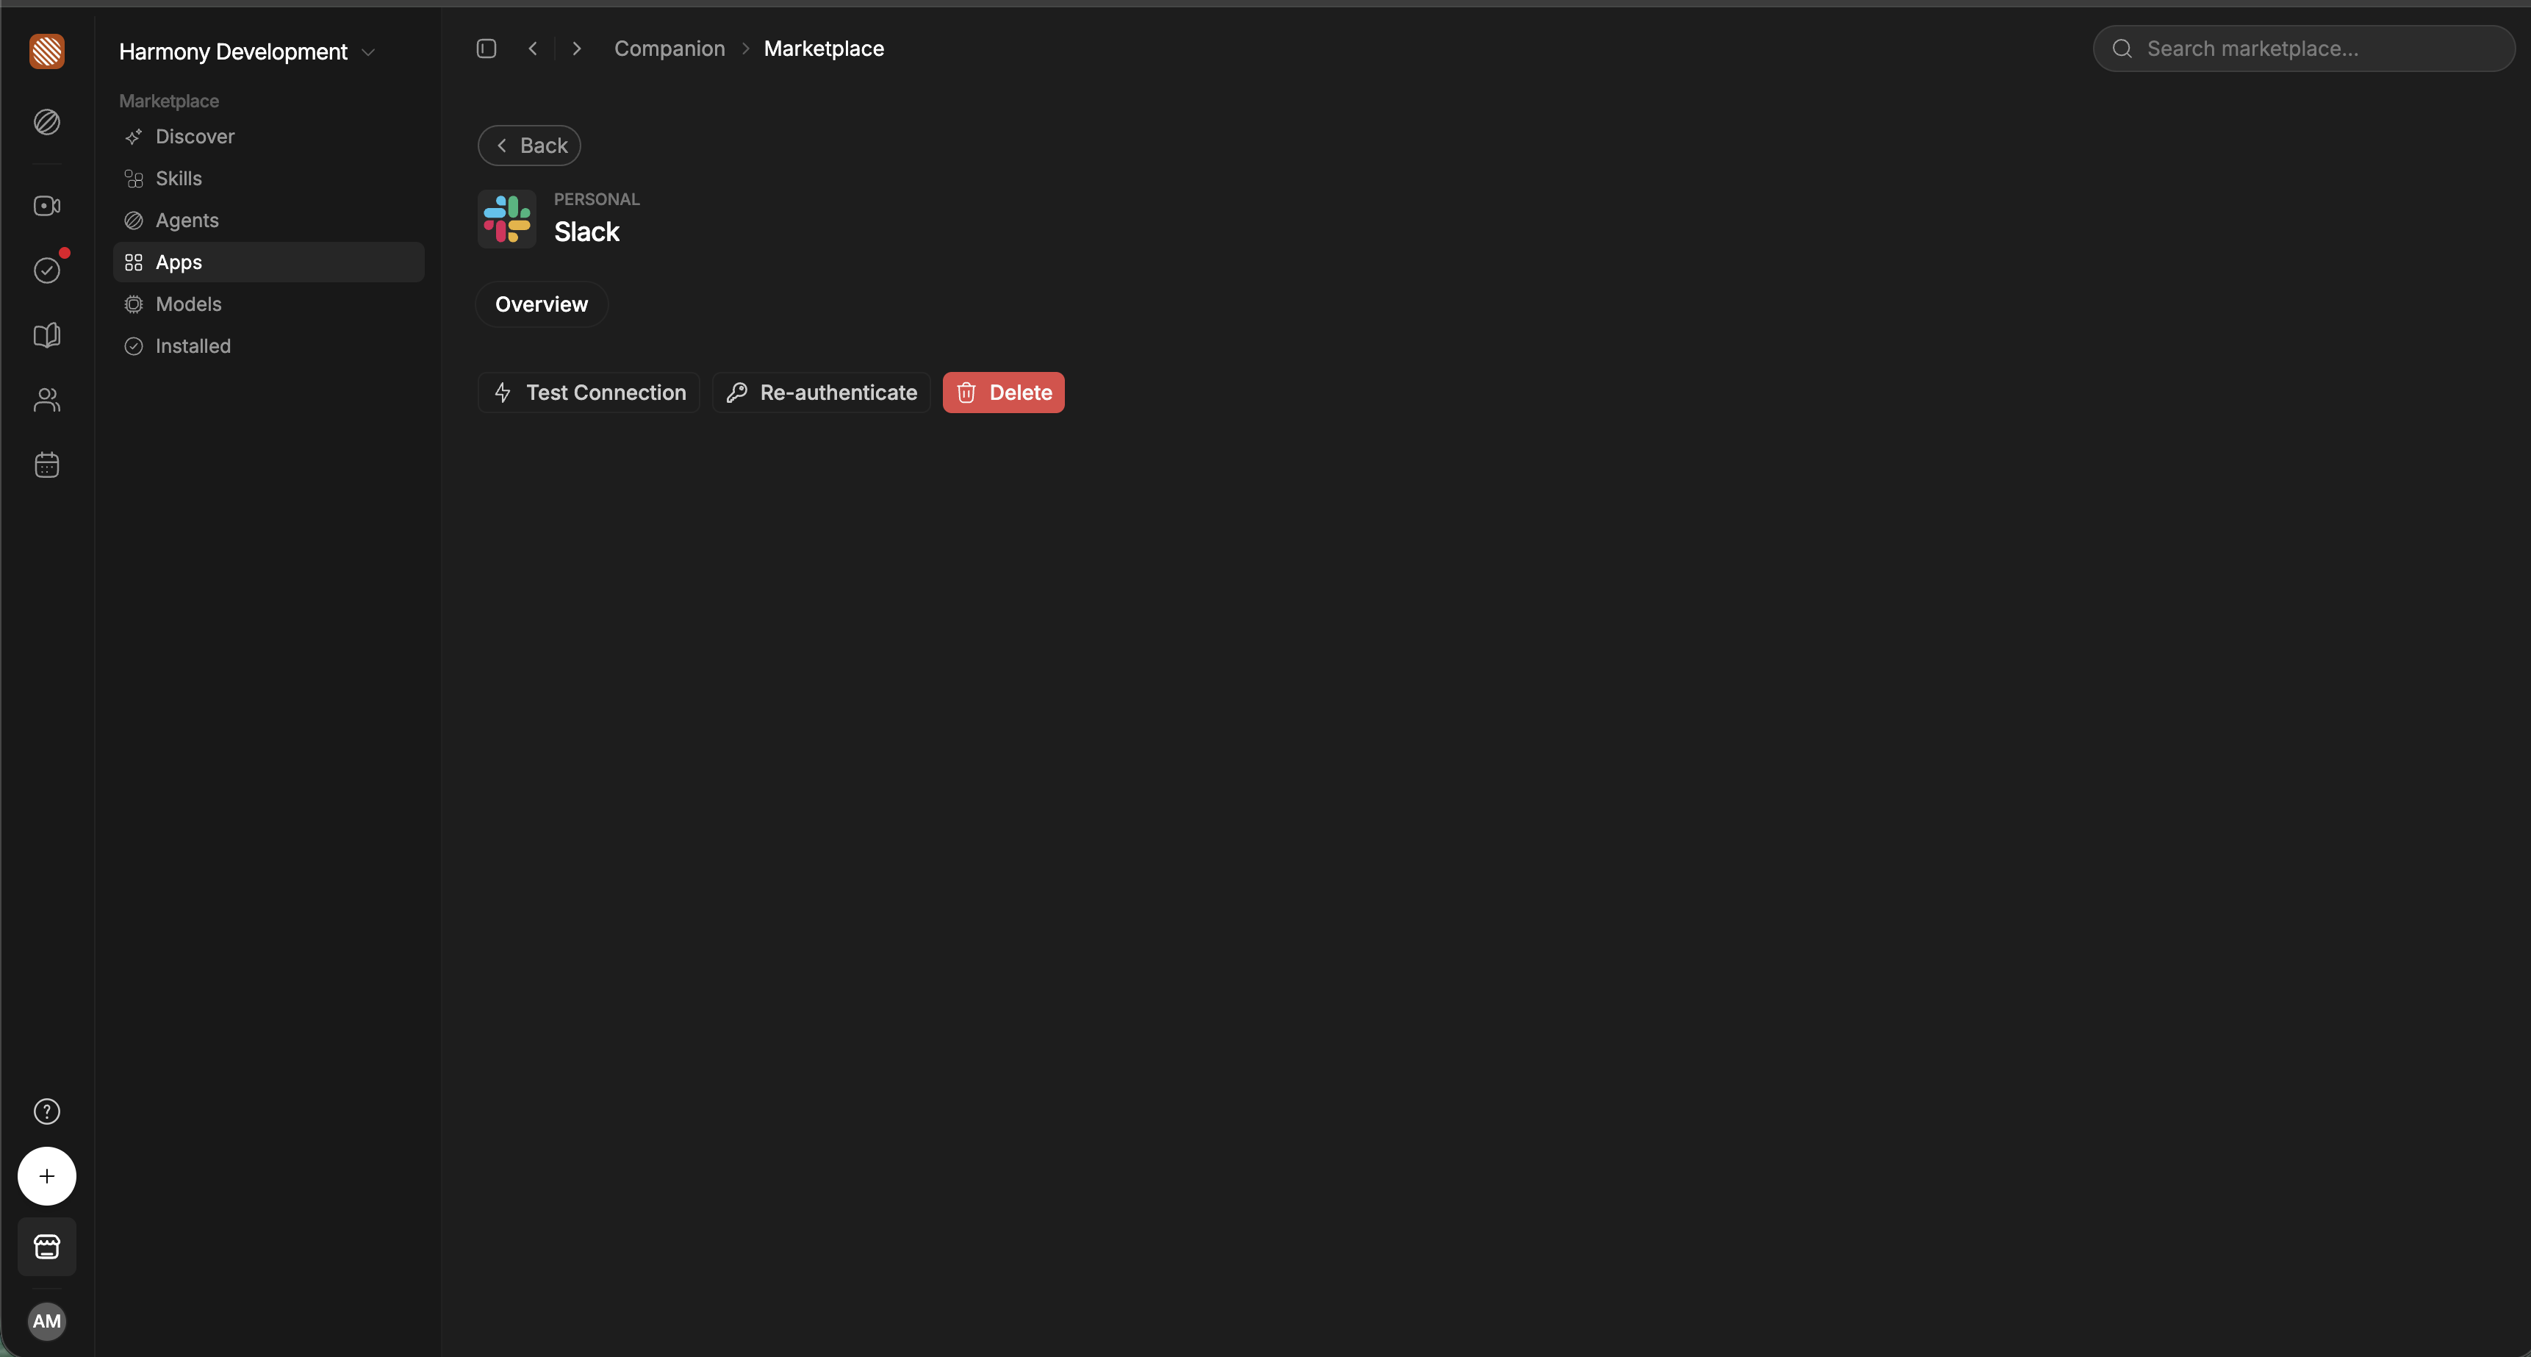Toggle the sidebar panel icon

point(487,48)
